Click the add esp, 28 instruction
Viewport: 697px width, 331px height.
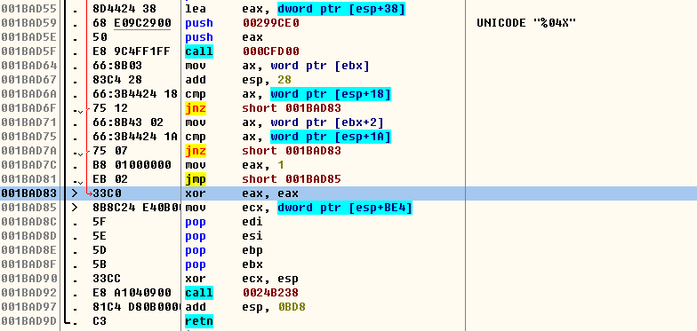tap(238, 80)
